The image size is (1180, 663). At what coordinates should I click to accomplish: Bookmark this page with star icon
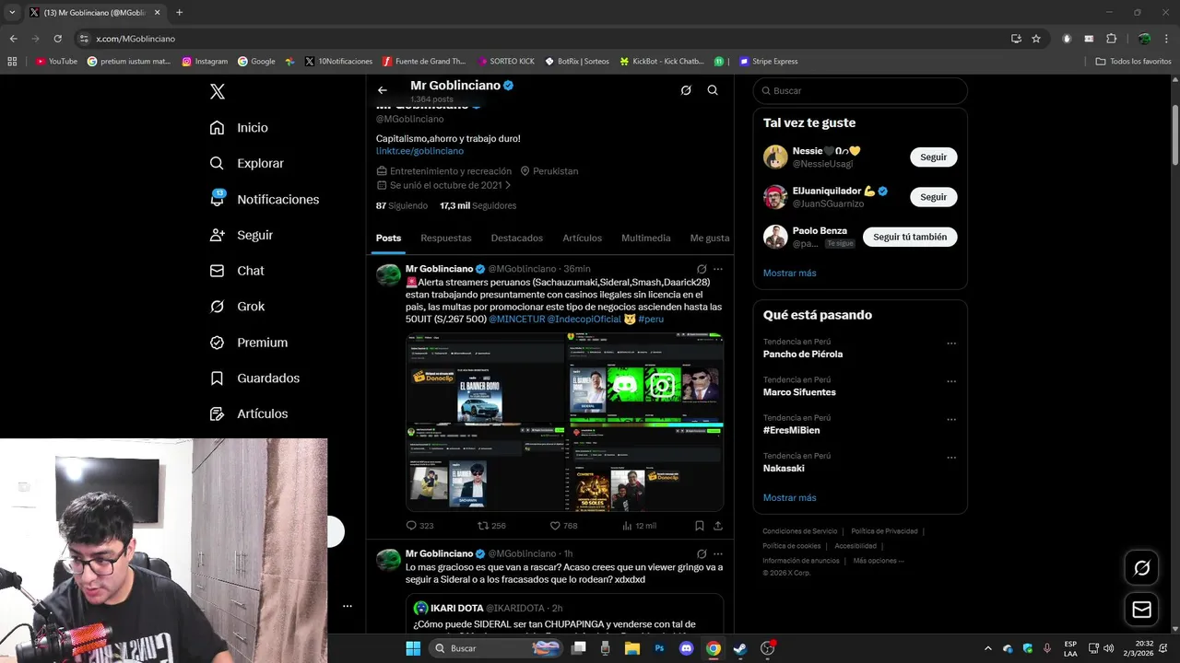(1036, 39)
